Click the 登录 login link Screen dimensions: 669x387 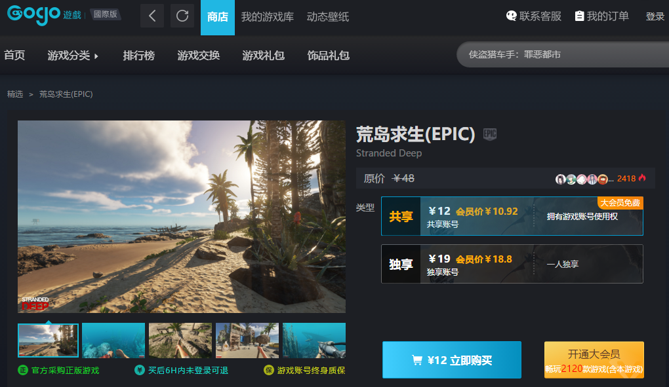pos(655,16)
